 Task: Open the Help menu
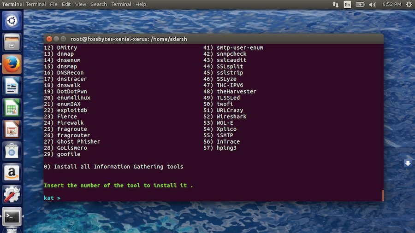(141, 4)
